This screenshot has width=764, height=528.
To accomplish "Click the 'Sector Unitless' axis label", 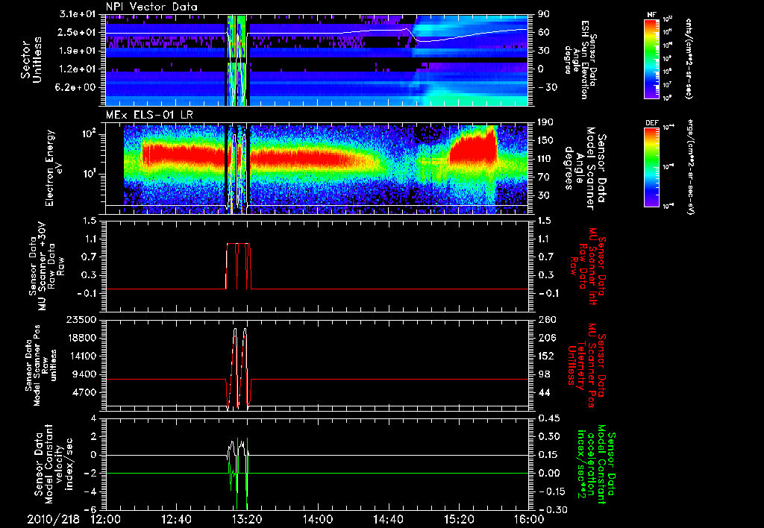I will (x=31, y=60).
